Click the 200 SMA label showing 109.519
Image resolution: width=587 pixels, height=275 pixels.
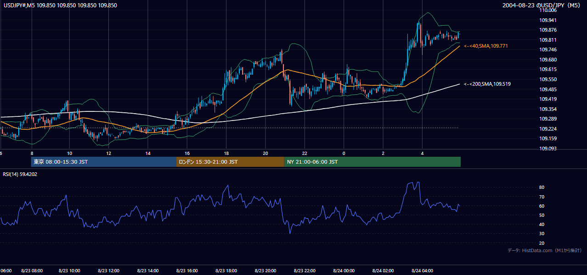click(x=487, y=84)
